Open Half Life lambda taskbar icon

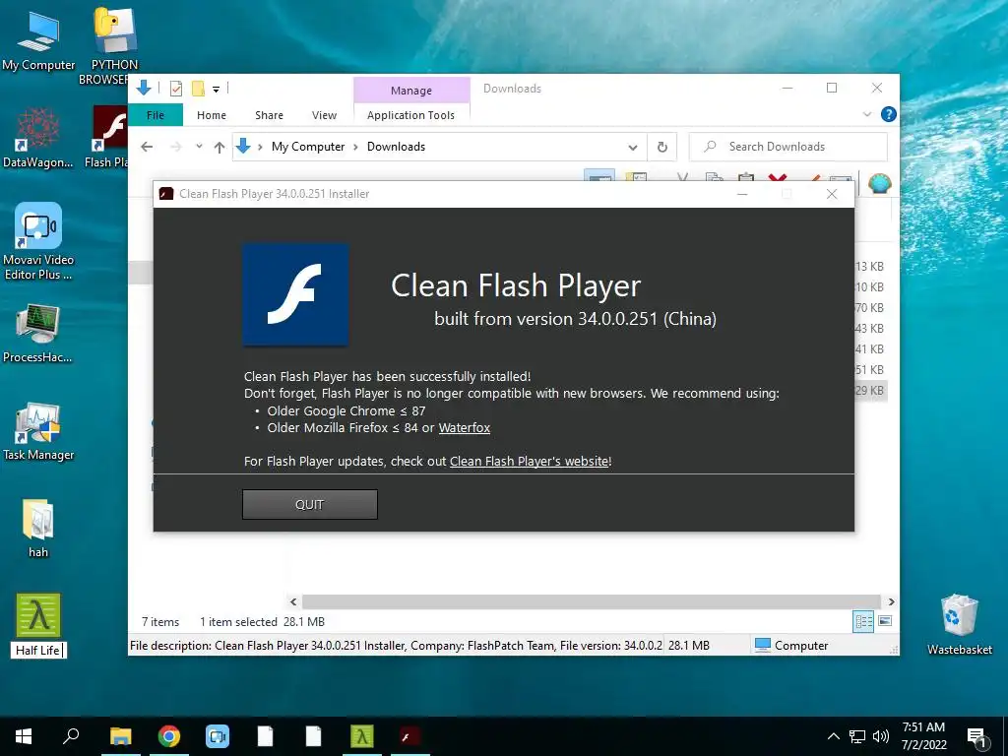[x=362, y=736]
